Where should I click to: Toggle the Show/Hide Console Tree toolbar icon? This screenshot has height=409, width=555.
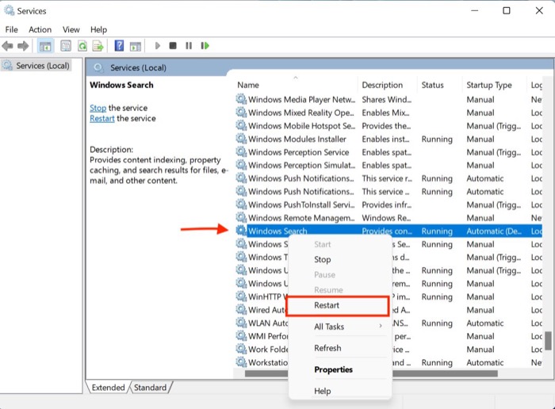pyautogui.click(x=46, y=46)
